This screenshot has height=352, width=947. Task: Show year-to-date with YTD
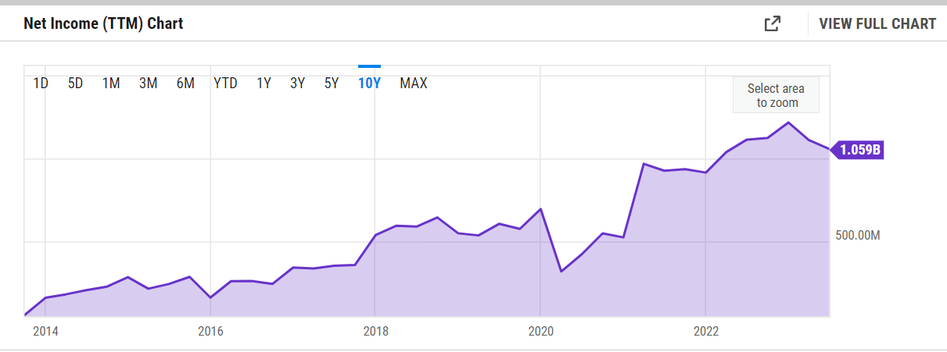tap(225, 83)
